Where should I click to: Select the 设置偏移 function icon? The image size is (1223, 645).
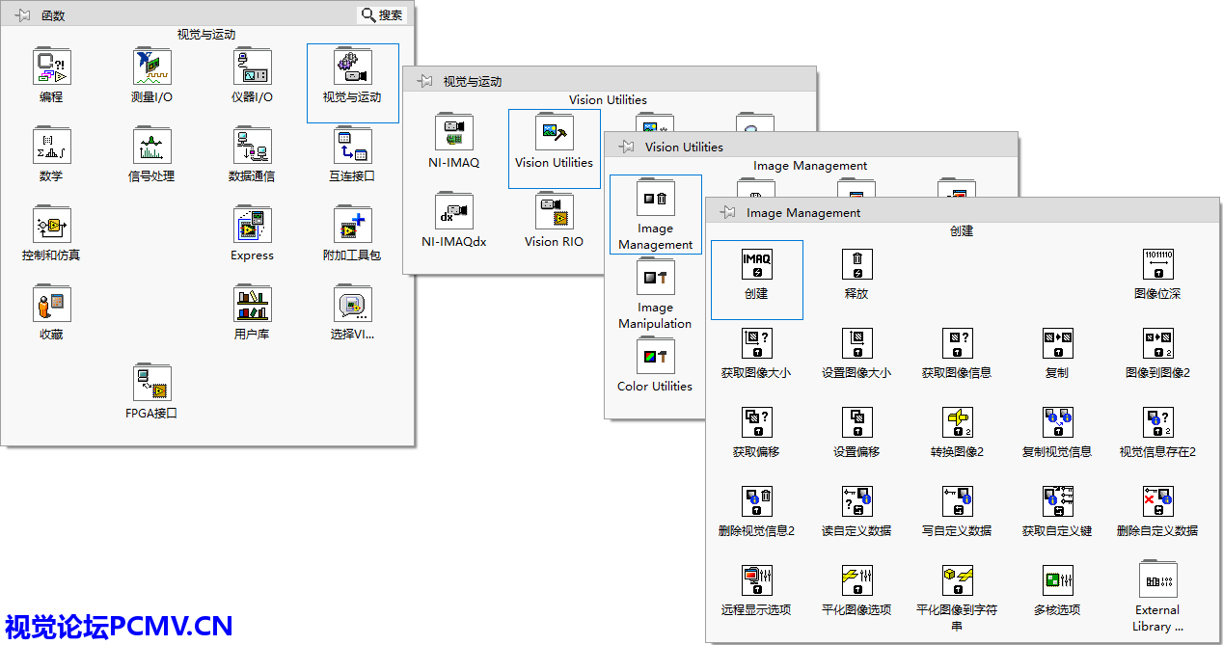[x=856, y=422]
